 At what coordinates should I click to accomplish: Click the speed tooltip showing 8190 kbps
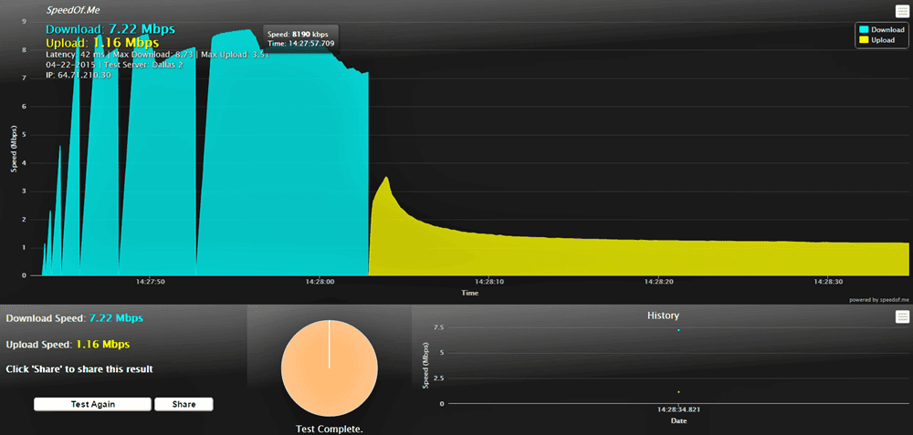300,37
